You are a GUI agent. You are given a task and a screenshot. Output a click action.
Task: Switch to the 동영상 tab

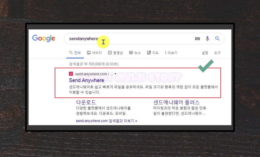(115, 53)
